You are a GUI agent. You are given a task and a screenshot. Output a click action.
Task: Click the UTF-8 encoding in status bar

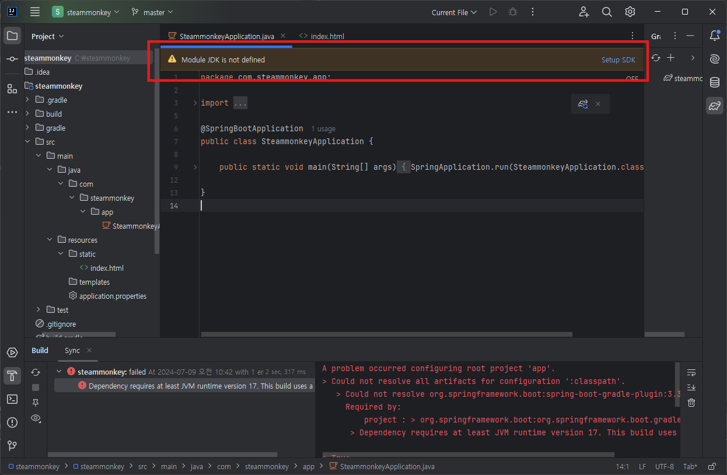tap(664, 466)
